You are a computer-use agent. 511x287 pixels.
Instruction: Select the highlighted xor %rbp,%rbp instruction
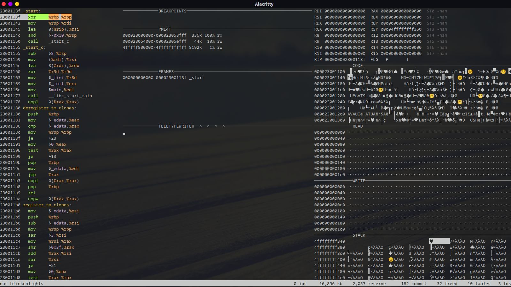pyautogui.click(x=36, y=17)
